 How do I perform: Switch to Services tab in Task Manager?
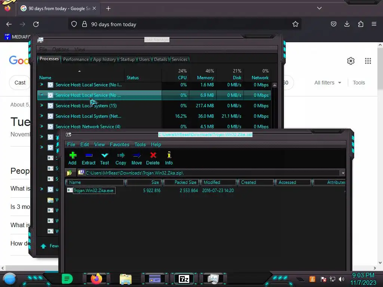coord(179,59)
